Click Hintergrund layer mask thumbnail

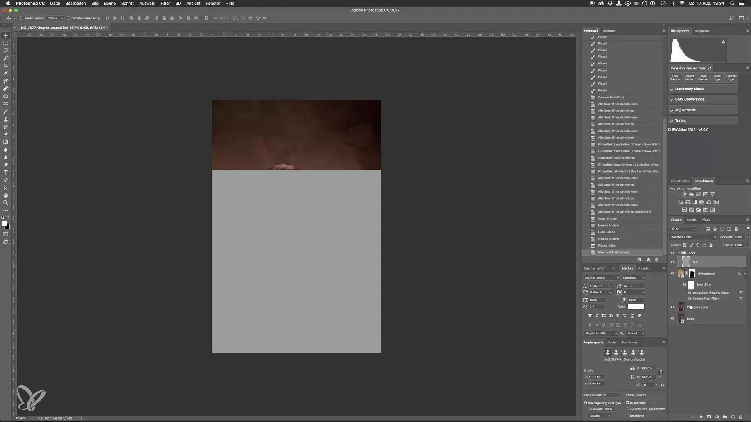(692, 274)
